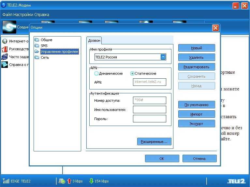The image size is (250, 187).
Task: Click the Отмена button
Action: coord(199,158)
